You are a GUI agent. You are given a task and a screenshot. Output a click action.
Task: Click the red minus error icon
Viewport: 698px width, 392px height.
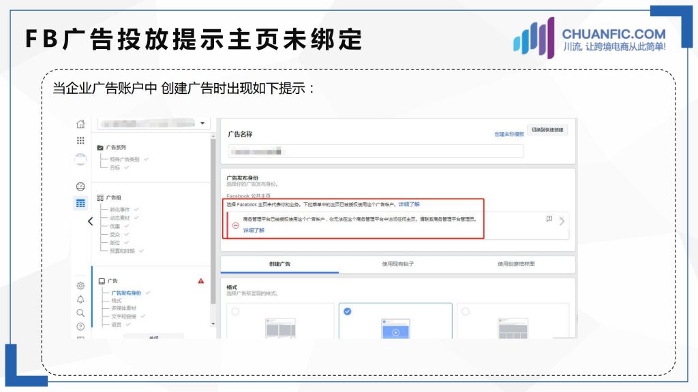[235, 225]
